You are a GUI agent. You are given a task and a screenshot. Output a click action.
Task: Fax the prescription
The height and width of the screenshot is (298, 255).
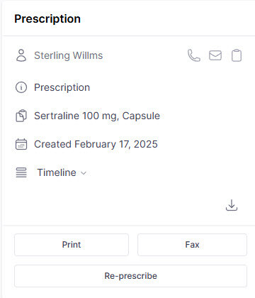pos(192,245)
